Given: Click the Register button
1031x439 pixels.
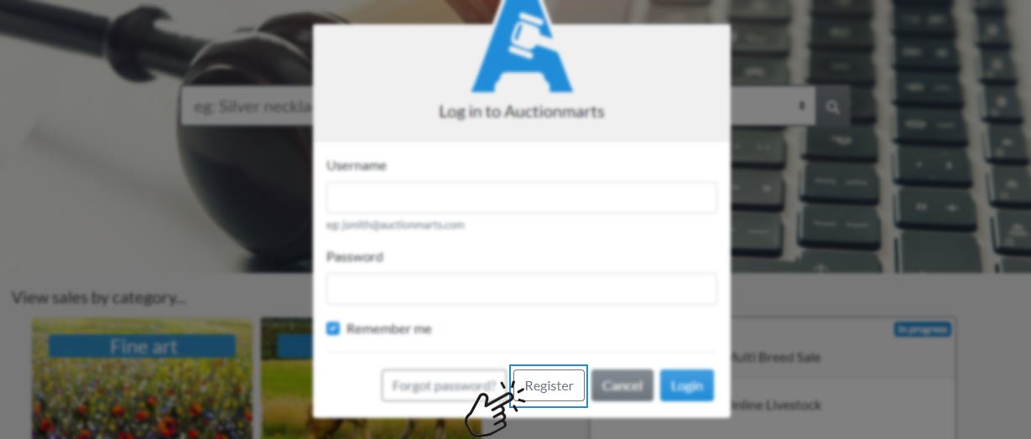Looking at the screenshot, I should coord(549,386).
